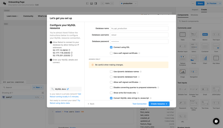Go Back in the setup dialog
Screen dimensions: 223x128
coord(91,104)
